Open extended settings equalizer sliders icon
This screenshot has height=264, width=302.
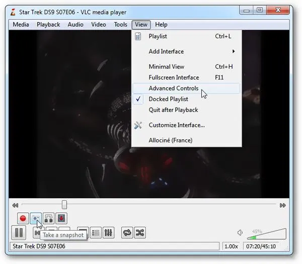[108, 233]
